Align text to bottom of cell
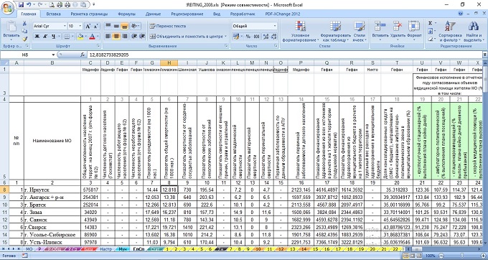Viewport: 488px width, 260px height. click(x=124, y=26)
